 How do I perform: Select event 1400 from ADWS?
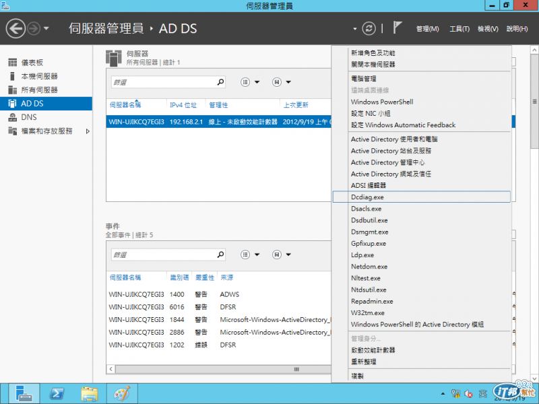click(x=218, y=294)
